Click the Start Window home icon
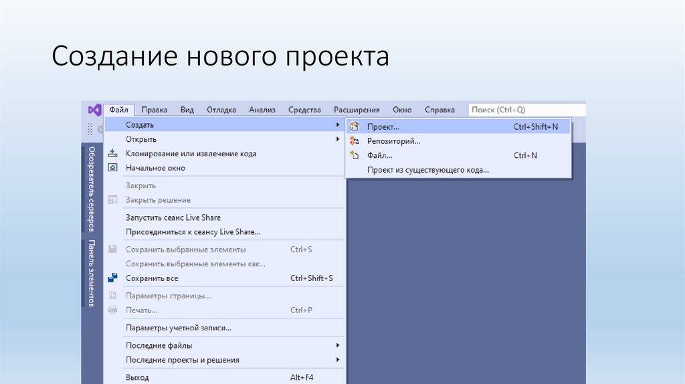The image size is (685, 384). point(113,168)
